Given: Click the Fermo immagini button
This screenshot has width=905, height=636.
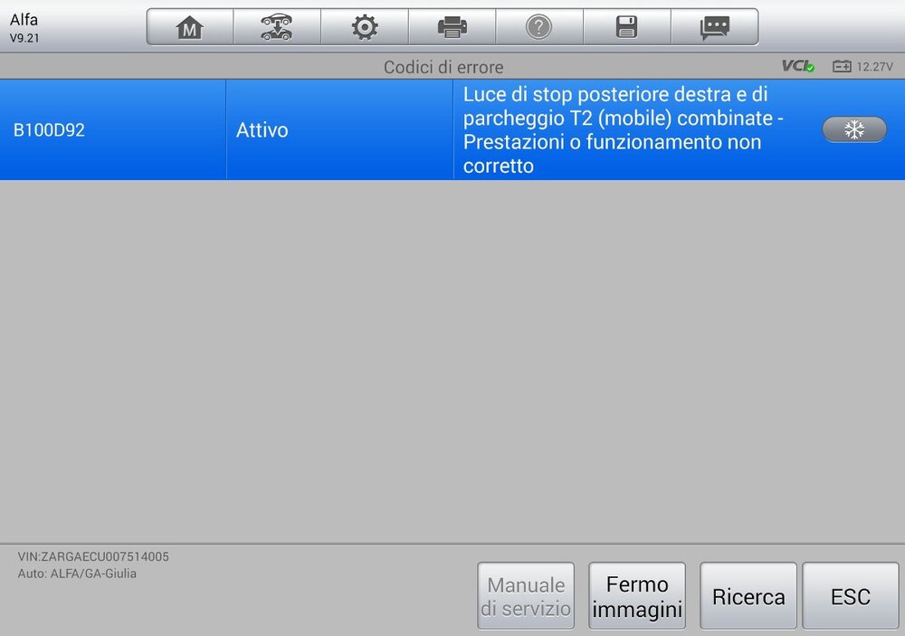Looking at the screenshot, I should (637, 595).
